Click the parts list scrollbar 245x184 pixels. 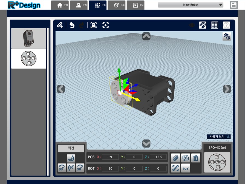48,102
